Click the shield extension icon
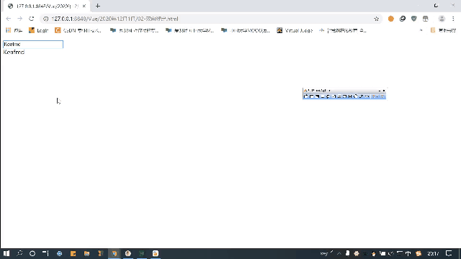Image resolution: width=461 pixels, height=259 pixels. (x=414, y=19)
